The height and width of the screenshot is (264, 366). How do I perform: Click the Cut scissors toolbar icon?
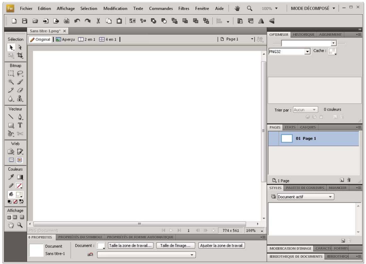click(98, 21)
